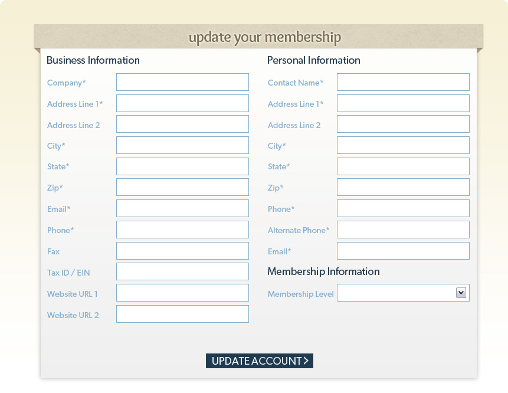Select the Alternate Phone field

[x=403, y=230]
